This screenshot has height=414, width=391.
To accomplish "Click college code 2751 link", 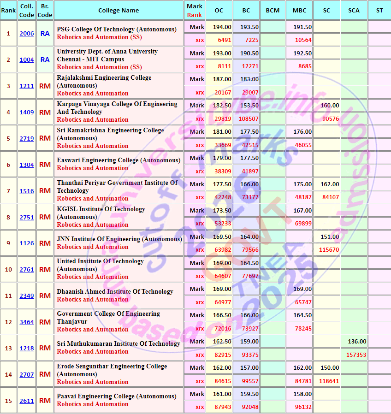I will point(27,217).
